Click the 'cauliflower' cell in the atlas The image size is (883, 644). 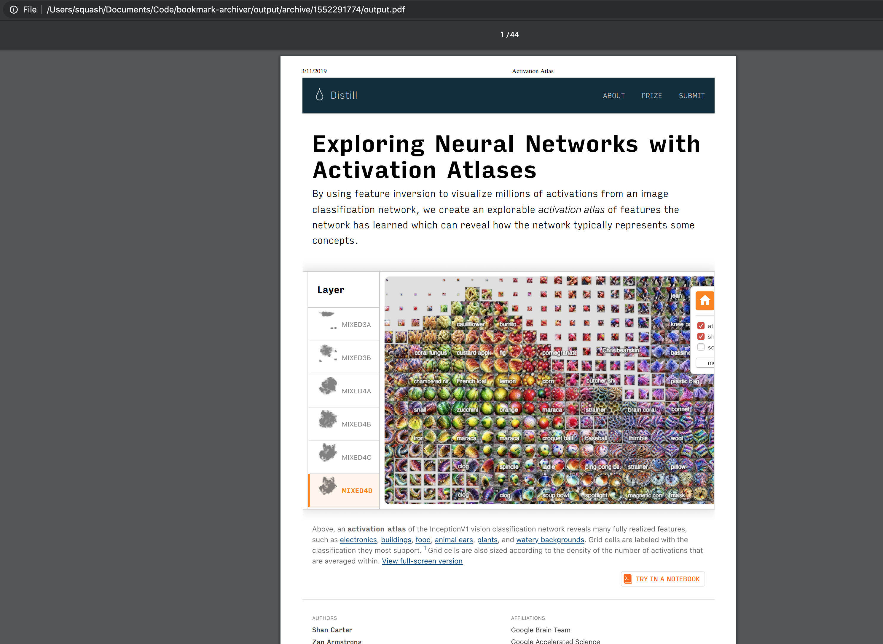click(x=471, y=323)
